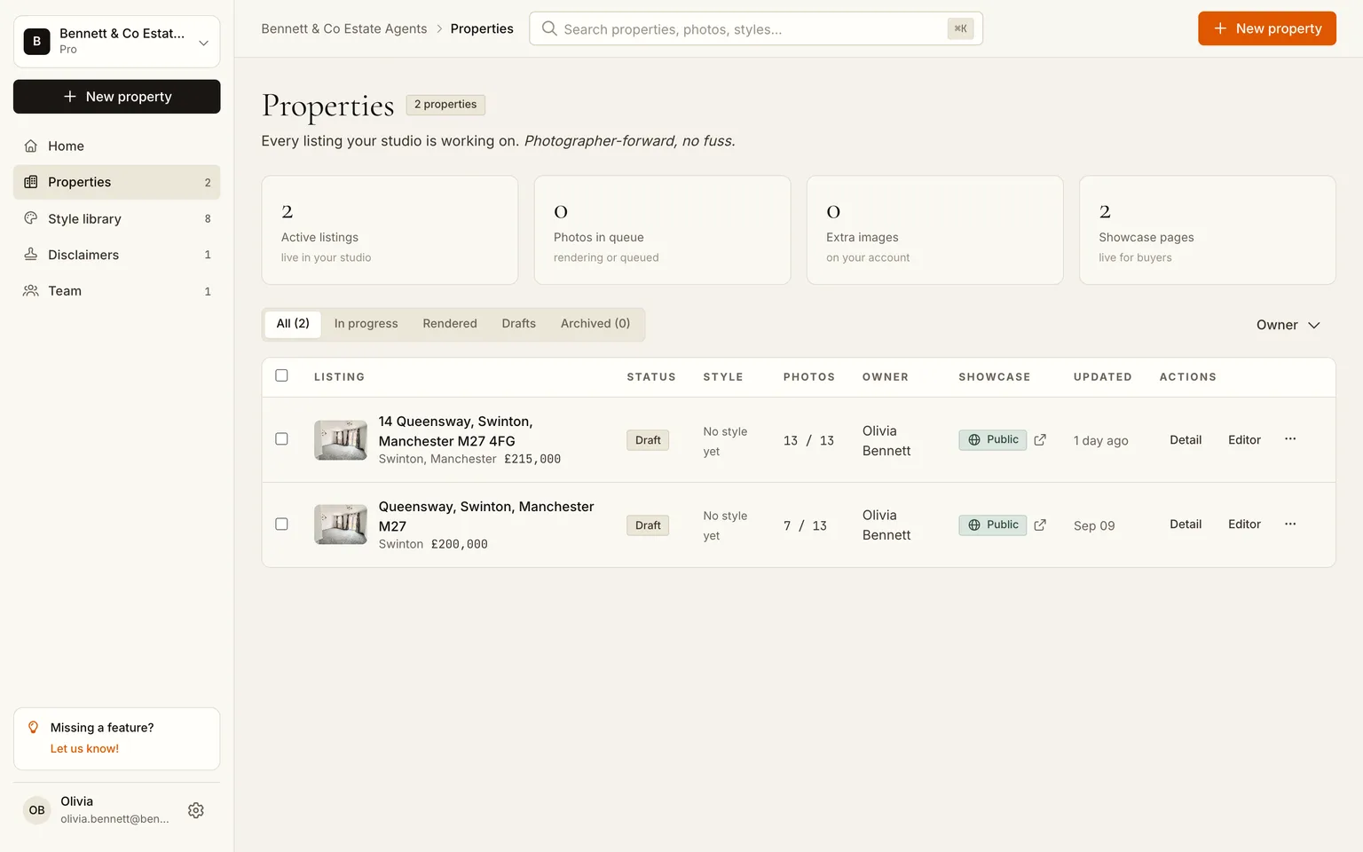Click Bennett & Co Estate Agents breadcrumb
Viewport: 1363px width, 852px height.
[343, 28]
